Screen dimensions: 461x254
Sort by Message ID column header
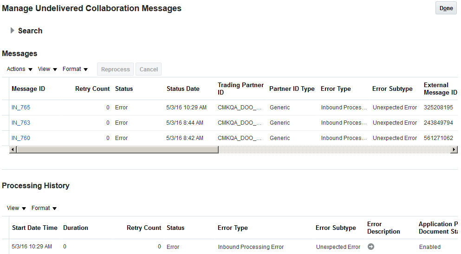(28, 89)
